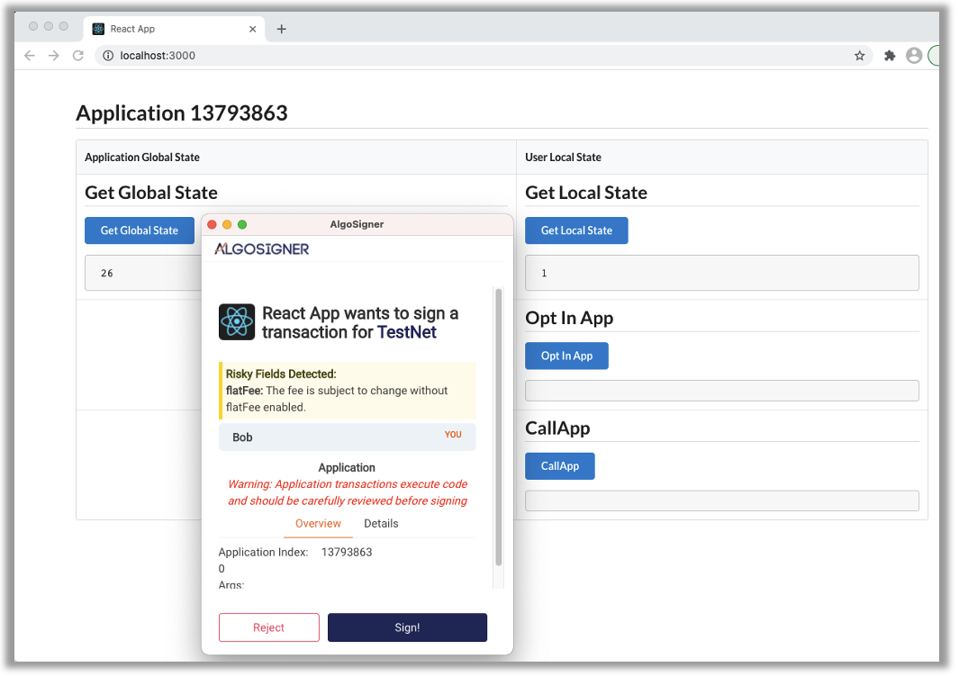The height and width of the screenshot is (676, 959).
Task: Bookmark page with star icon
Action: coord(859,56)
